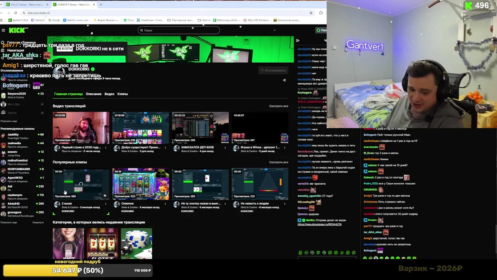Viewport: 497px width, 280px height.
Task: Open options menu for 2 выше clip
Action: 106,203
